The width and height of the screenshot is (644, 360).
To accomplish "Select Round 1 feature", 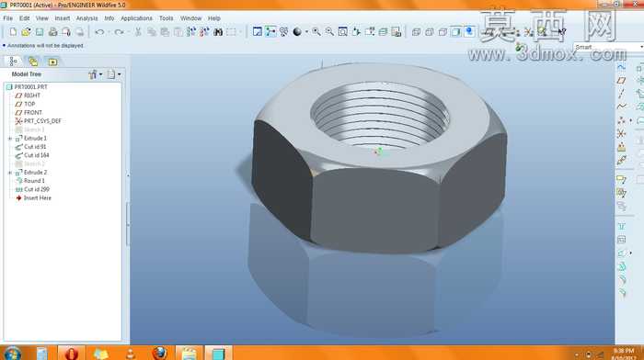I will [30, 181].
